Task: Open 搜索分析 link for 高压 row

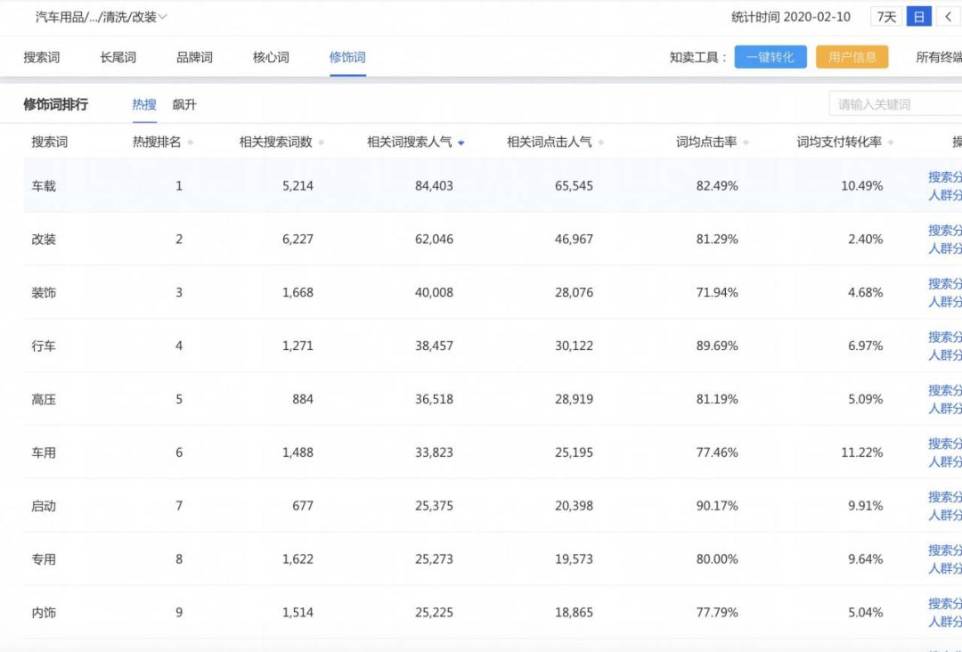Action: pos(945,390)
